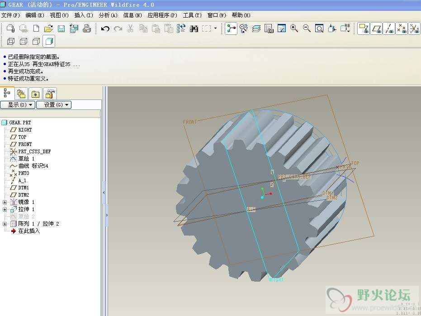Select the 在此插入 marker in the tree
Screen dimensions: 421x316
tap(29, 231)
